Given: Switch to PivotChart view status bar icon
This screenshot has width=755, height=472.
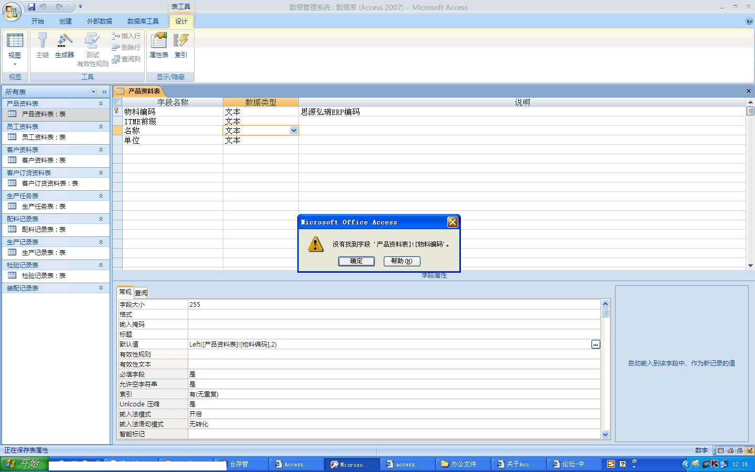Looking at the screenshot, I should [740, 450].
